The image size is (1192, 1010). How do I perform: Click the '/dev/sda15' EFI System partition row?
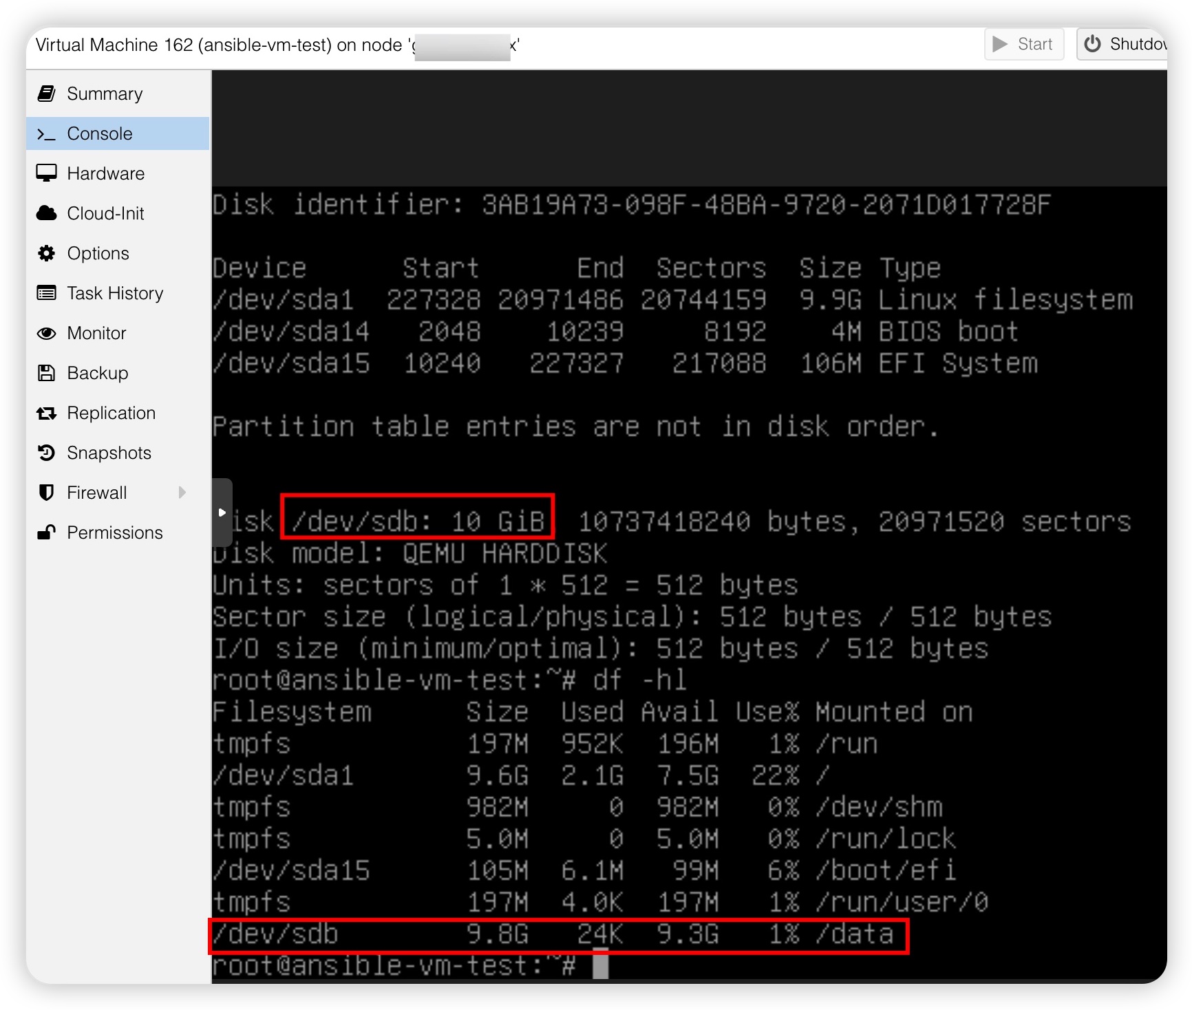click(x=625, y=363)
